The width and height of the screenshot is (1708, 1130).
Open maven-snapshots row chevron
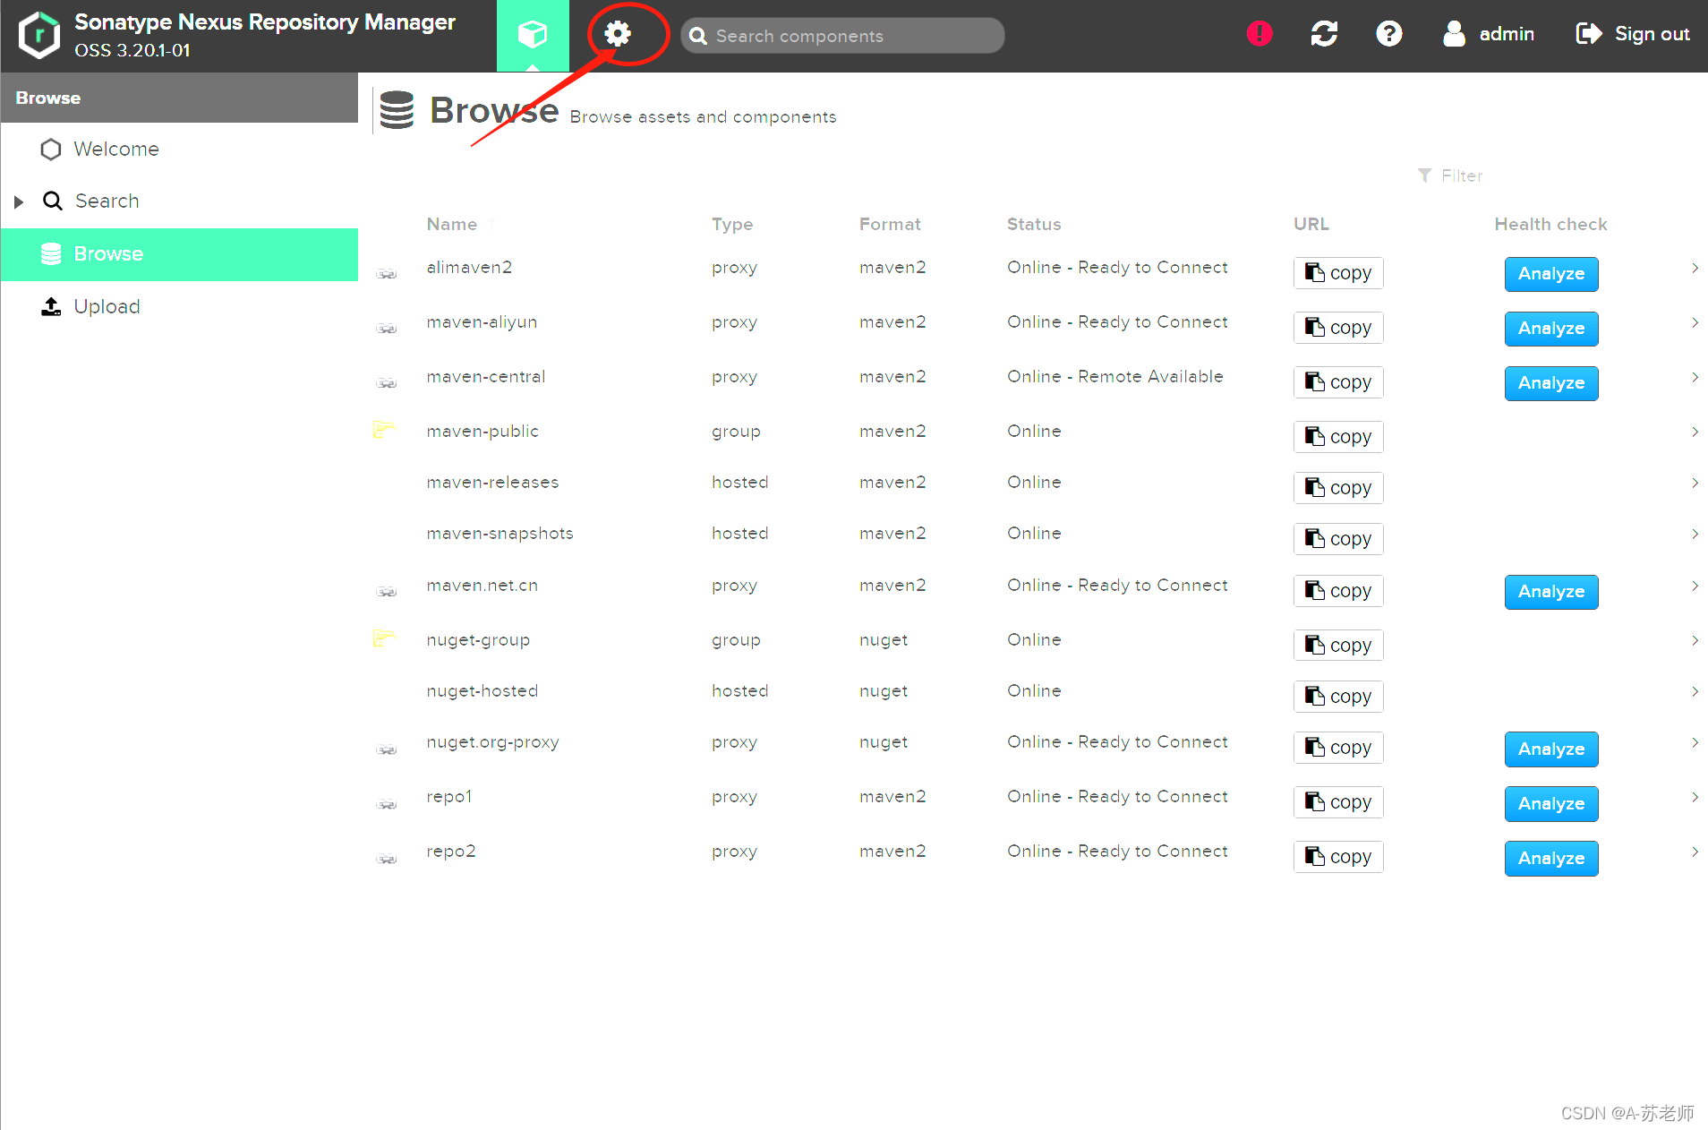click(1695, 534)
